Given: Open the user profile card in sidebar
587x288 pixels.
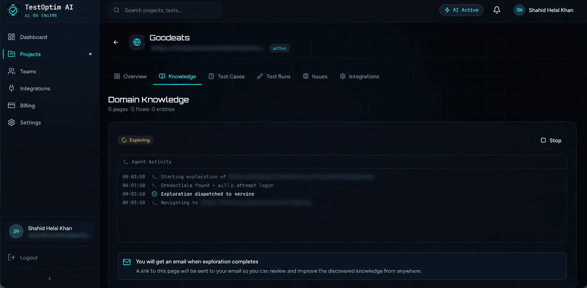Looking at the screenshot, I should coord(50,231).
